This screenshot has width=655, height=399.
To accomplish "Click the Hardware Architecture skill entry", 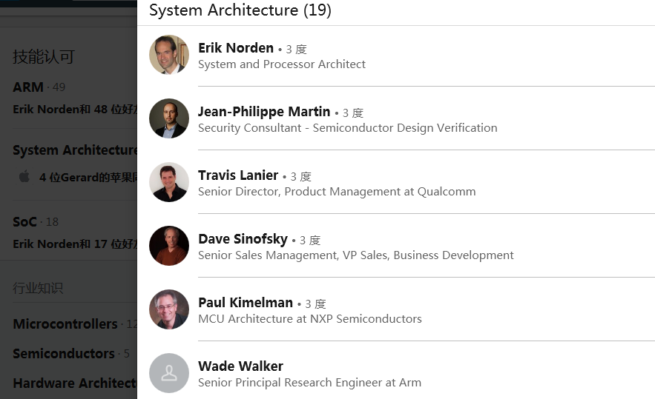I will pyautogui.click(x=75, y=383).
